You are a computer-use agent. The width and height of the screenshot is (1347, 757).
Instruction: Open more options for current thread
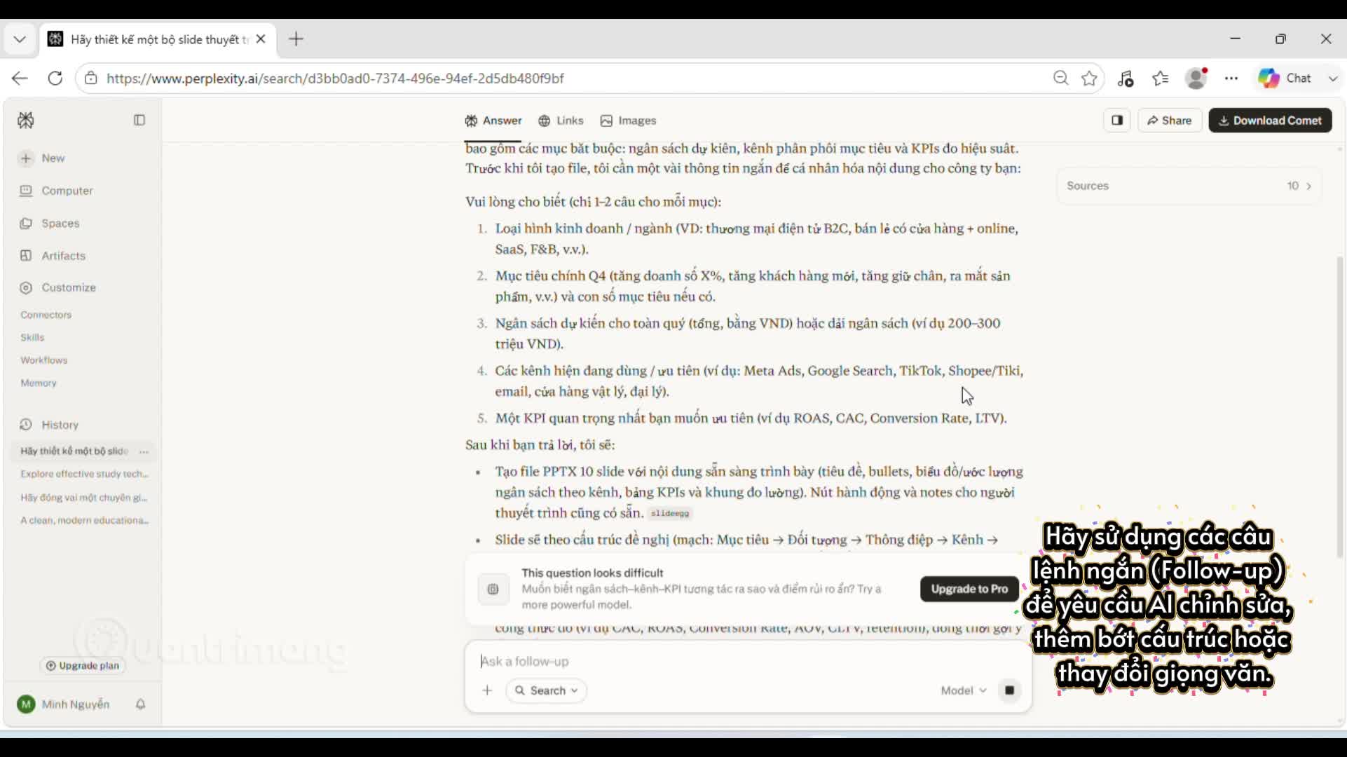click(144, 451)
